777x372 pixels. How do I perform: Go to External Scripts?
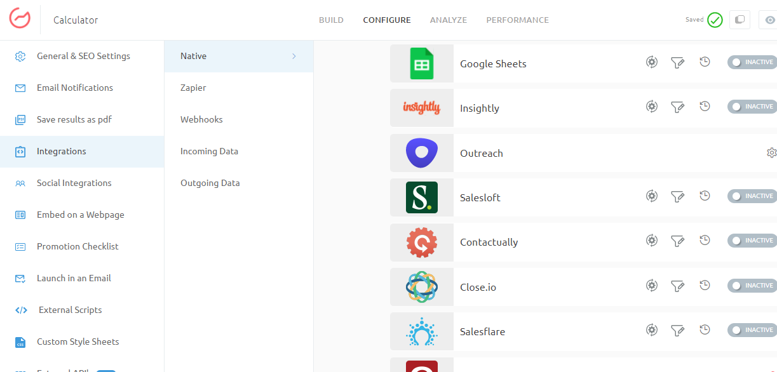point(82,310)
